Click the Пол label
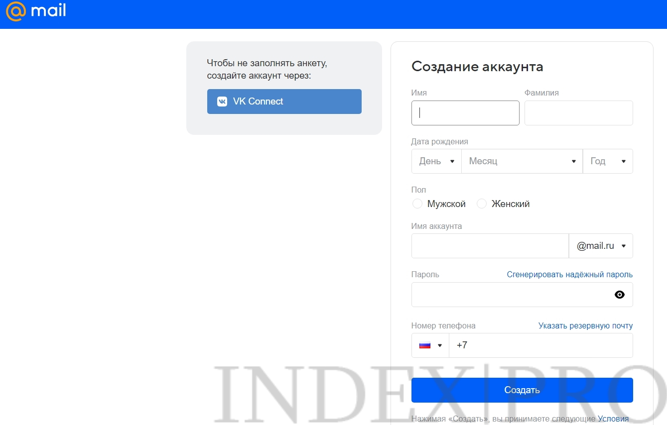Screen dimensions: 667x425 point(419,190)
